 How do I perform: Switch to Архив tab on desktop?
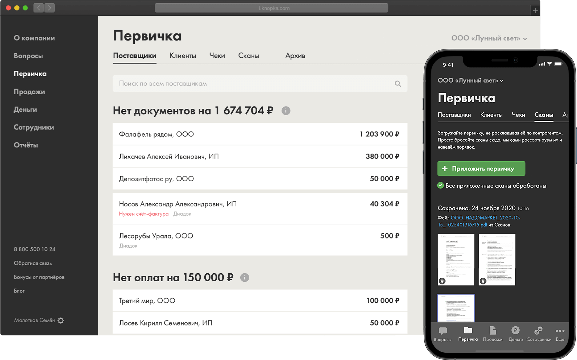[x=295, y=56]
